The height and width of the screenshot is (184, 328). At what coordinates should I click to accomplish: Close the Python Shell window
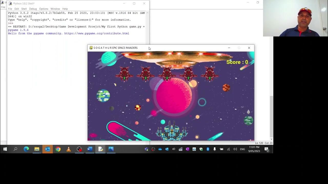pos(144,4)
